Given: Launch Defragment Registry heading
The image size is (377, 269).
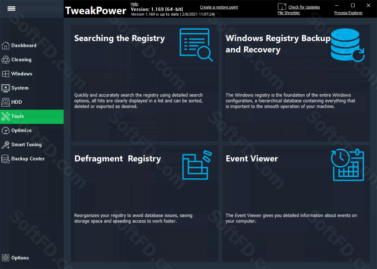Looking at the screenshot, I should (x=118, y=159).
